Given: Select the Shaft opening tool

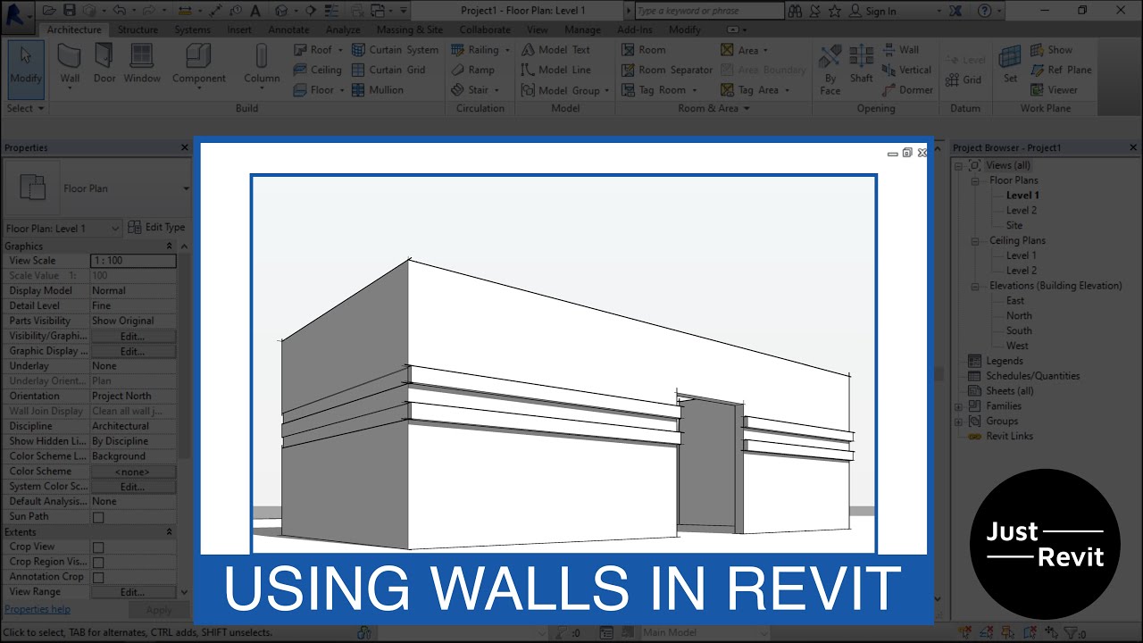Looking at the screenshot, I should (x=861, y=64).
